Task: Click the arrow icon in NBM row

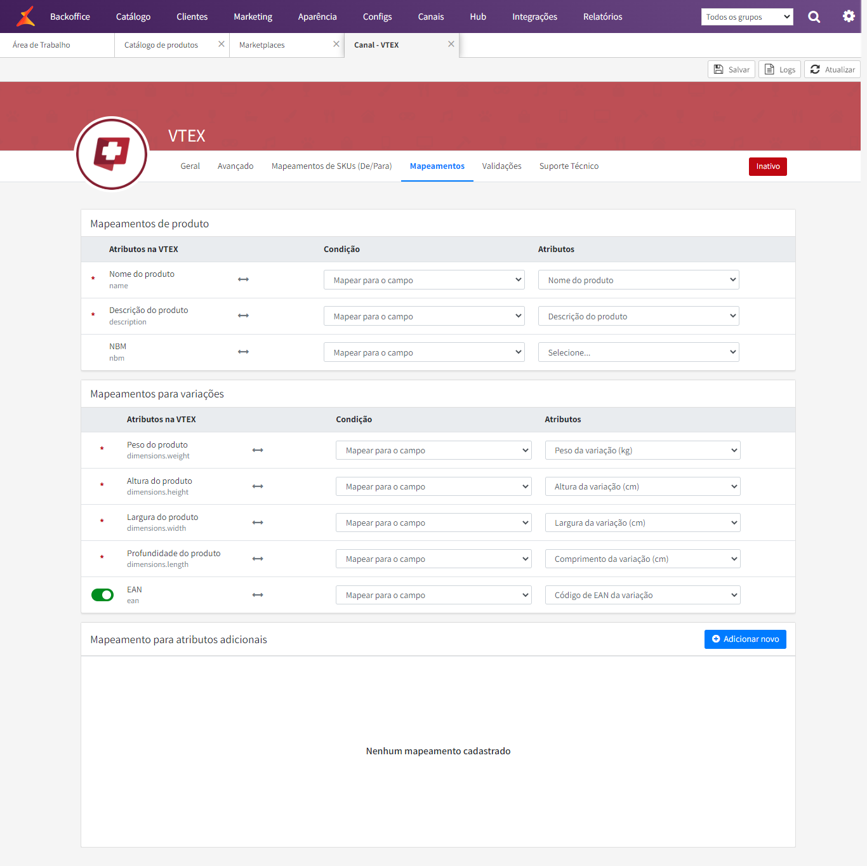Action: [x=243, y=352]
